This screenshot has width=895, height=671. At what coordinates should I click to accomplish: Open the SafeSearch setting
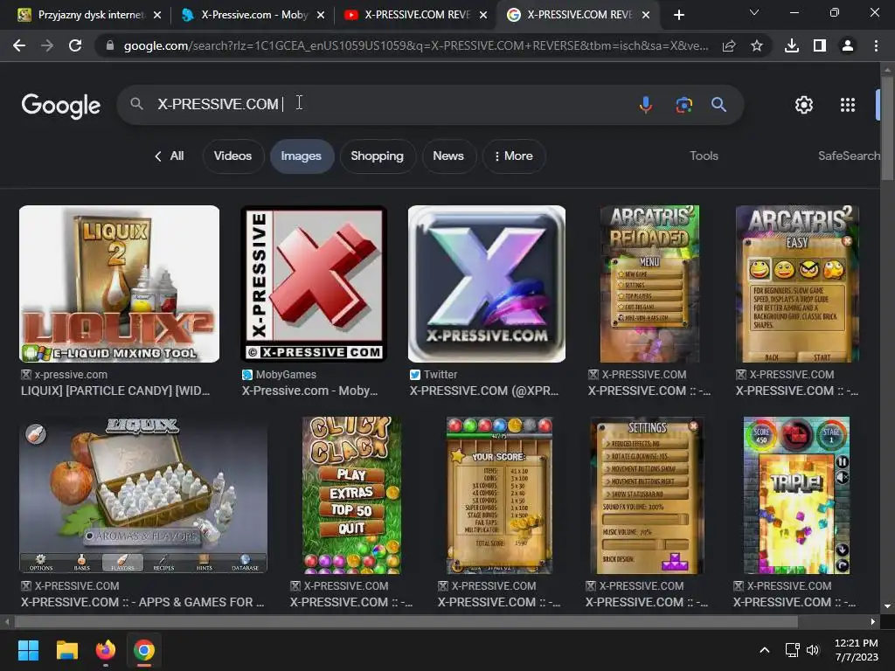848,156
